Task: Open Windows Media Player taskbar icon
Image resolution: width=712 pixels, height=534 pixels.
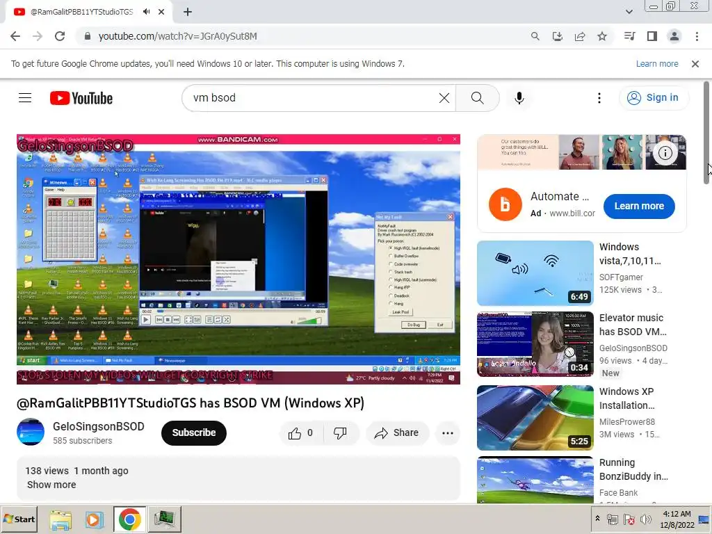Action: click(95, 519)
